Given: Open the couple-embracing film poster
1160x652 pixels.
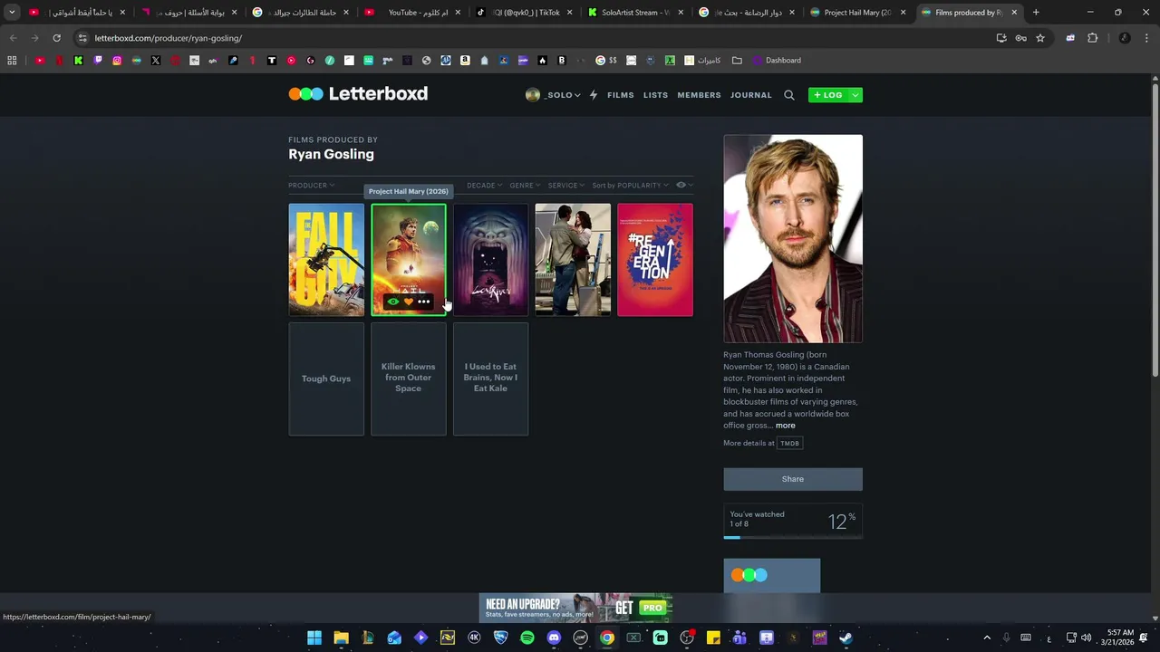Looking at the screenshot, I should 573,260.
